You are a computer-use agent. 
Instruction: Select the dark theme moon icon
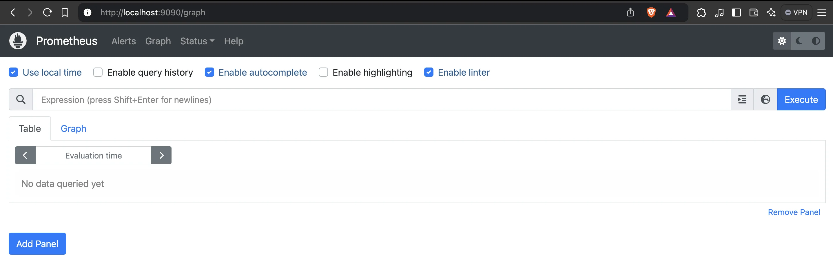(799, 41)
